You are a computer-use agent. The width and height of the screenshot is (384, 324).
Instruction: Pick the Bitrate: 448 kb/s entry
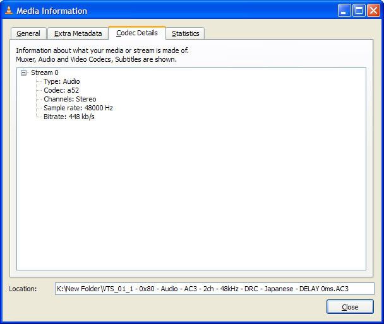point(69,117)
